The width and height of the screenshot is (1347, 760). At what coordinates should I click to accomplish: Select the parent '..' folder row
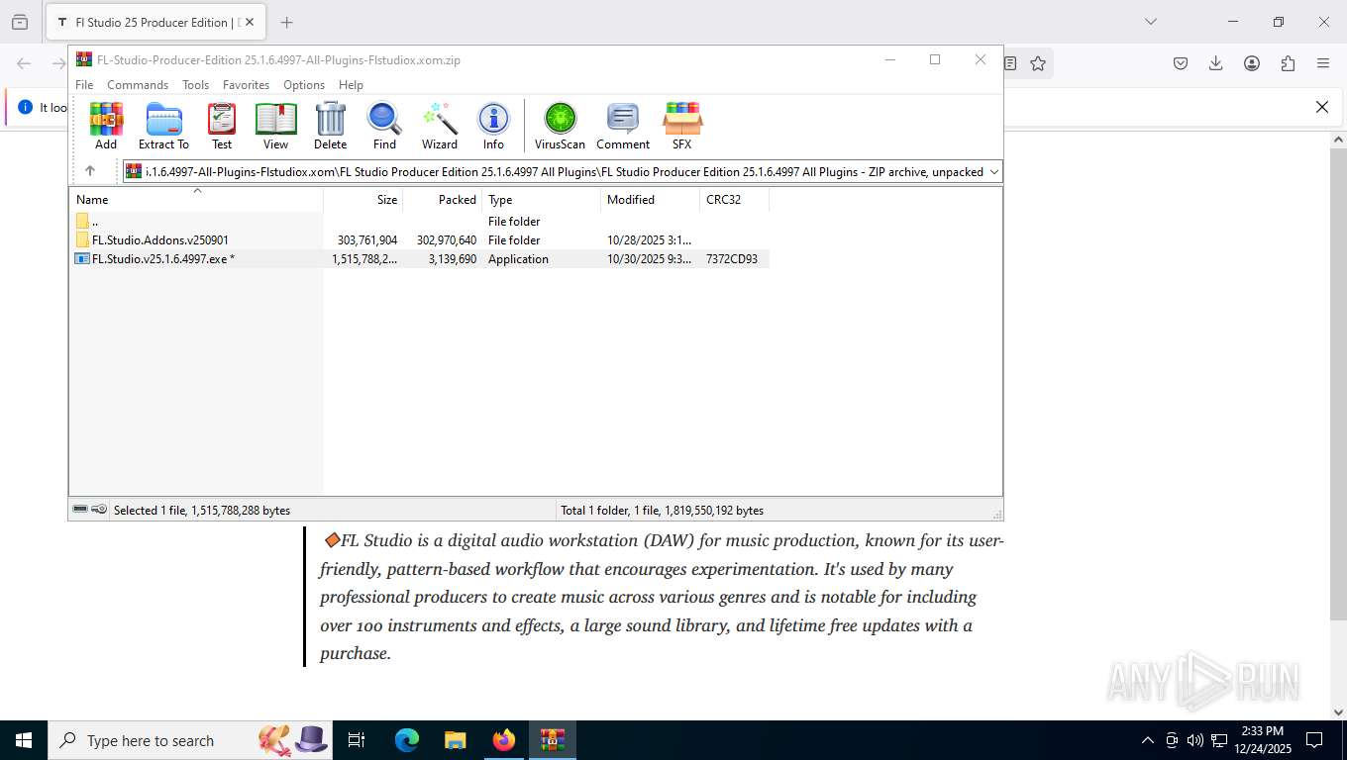419,222
